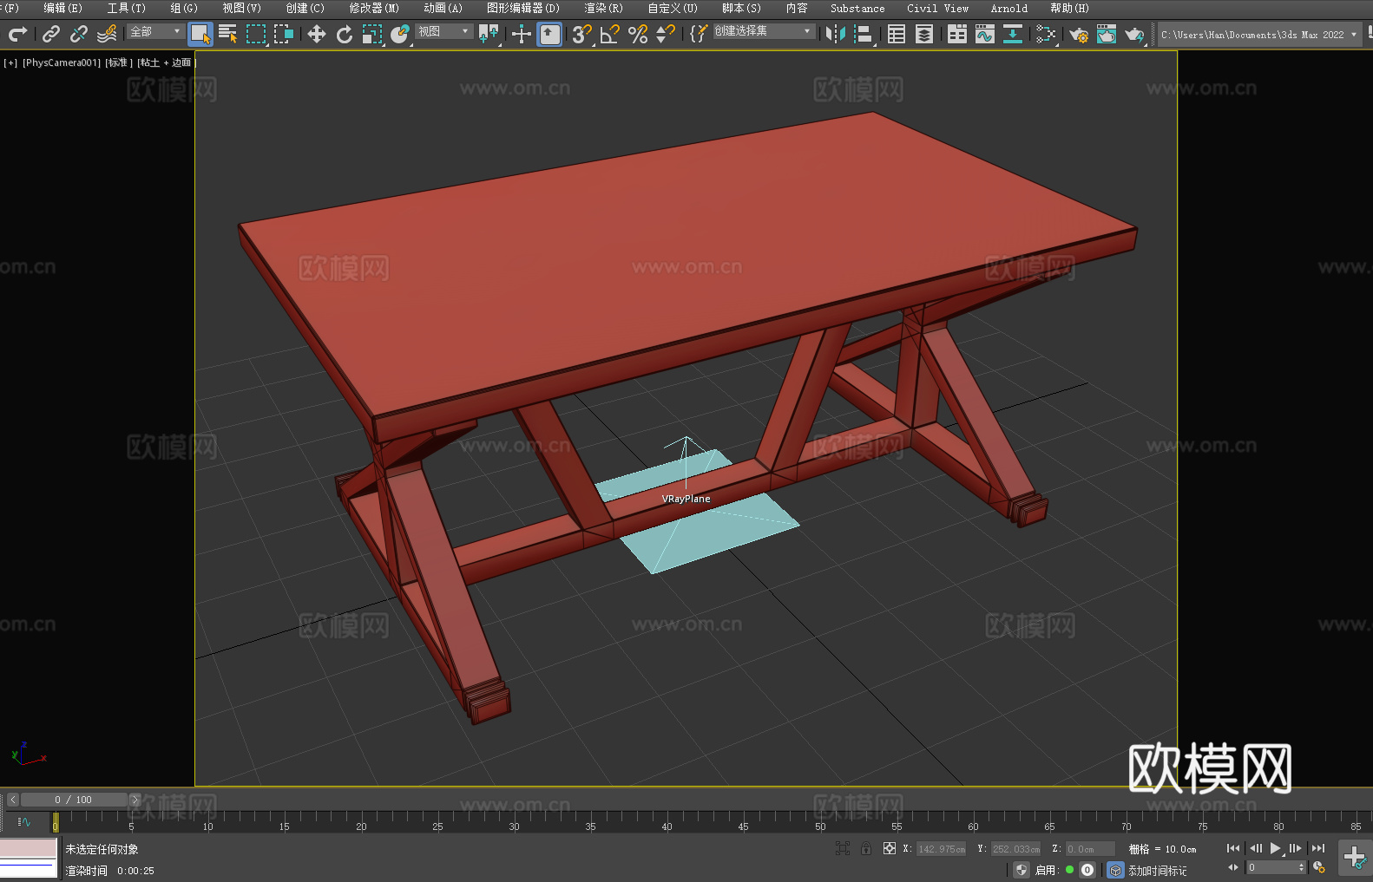Open the Arnold menu
Image resolution: width=1373 pixels, height=882 pixels.
(x=1009, y=8)
